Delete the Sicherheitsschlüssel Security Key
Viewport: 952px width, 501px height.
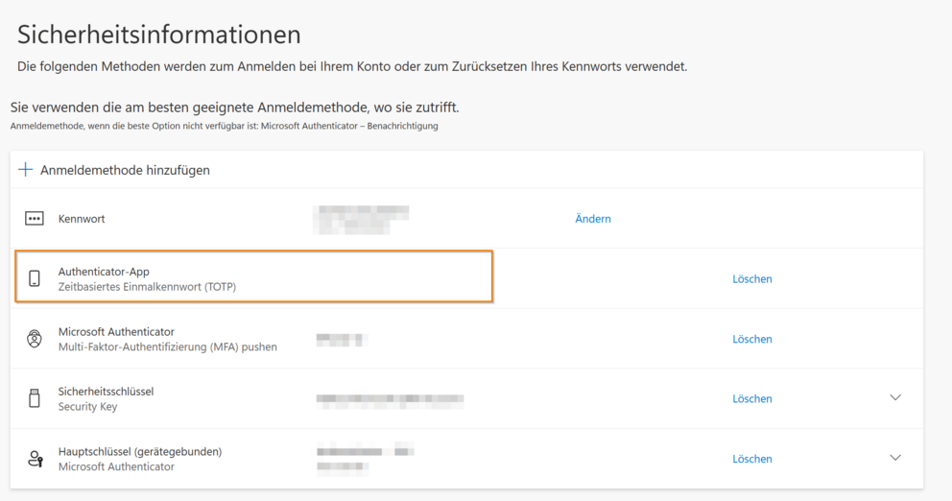[x=752, y=399]
